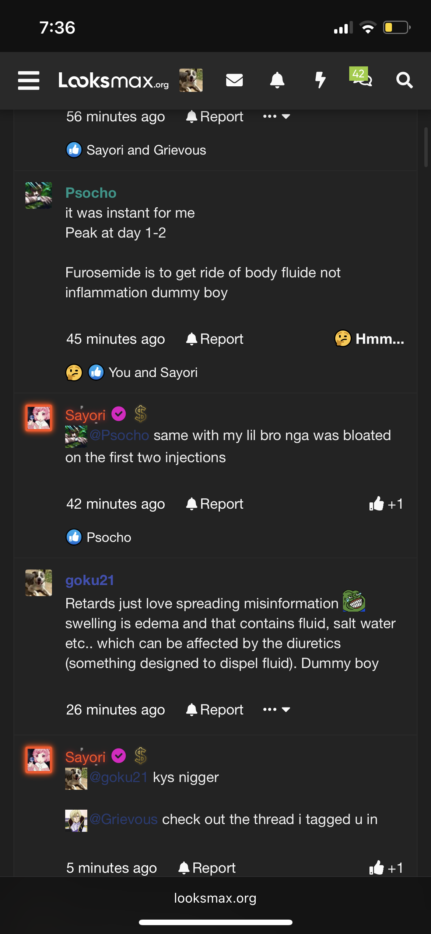Report goku21's post from 26 minutes ago
431x934 pixels.
pyautogui.click(x=215, y=710)
